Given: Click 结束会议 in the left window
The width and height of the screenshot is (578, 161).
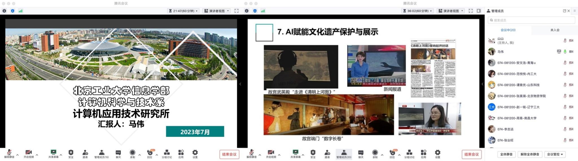Looking at the screenshot, I should (229, 154).
